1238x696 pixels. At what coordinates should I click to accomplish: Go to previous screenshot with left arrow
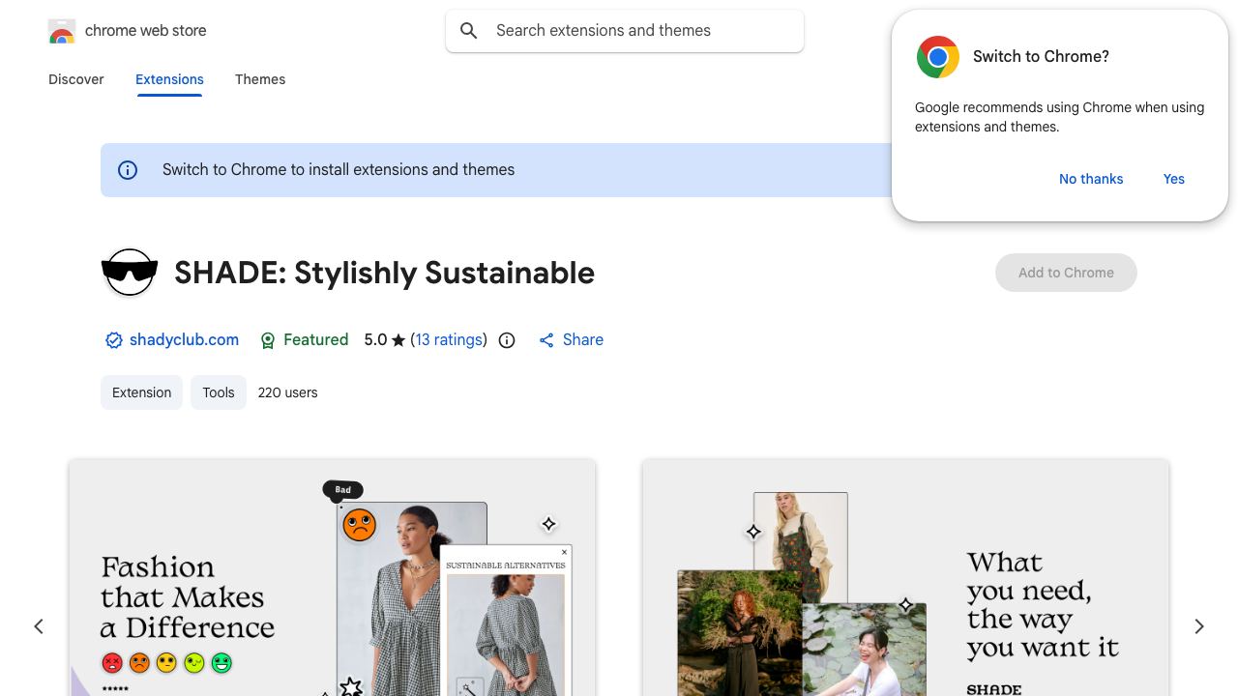39,626
